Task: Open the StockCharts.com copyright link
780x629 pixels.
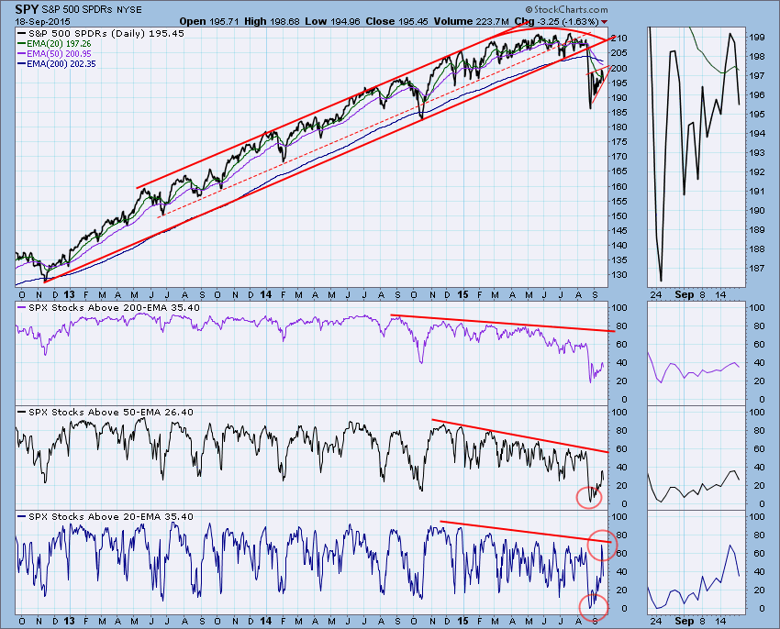Action: pos(566,9)
